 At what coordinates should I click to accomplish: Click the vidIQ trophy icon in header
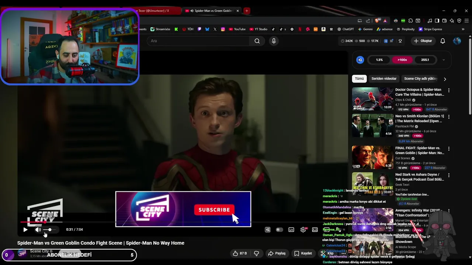point(400,41)
